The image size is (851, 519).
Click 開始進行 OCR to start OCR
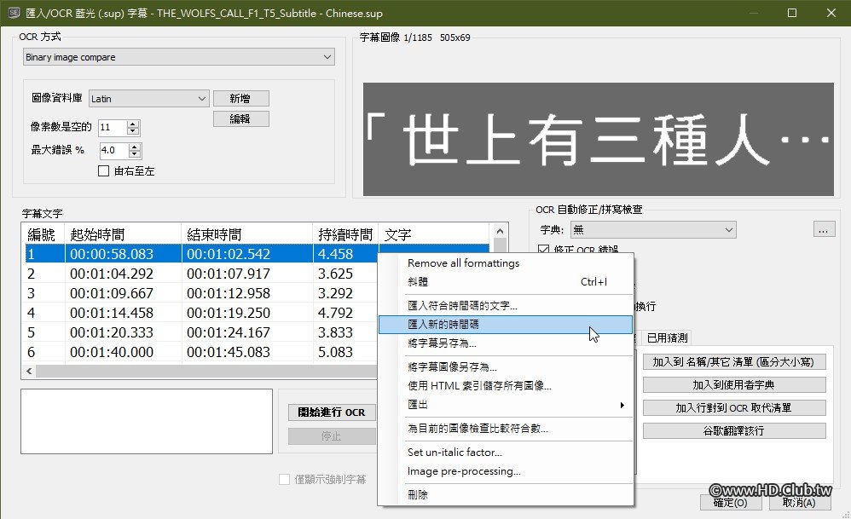tap(331, 412)
